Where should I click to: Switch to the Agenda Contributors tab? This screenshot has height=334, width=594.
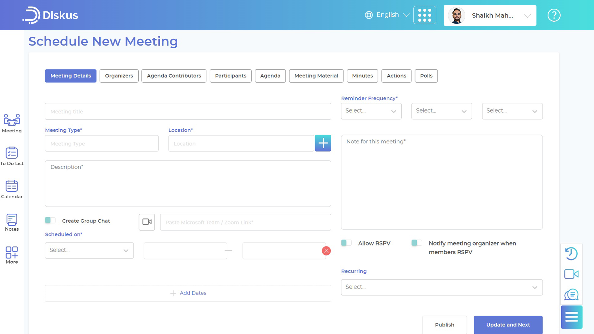click(174, 76)
